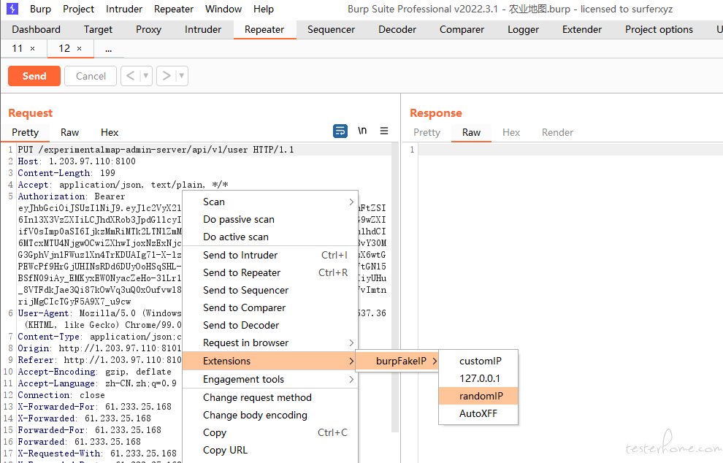Switch Request view to Raw
The image size is (723, 463).
(69, 132)
